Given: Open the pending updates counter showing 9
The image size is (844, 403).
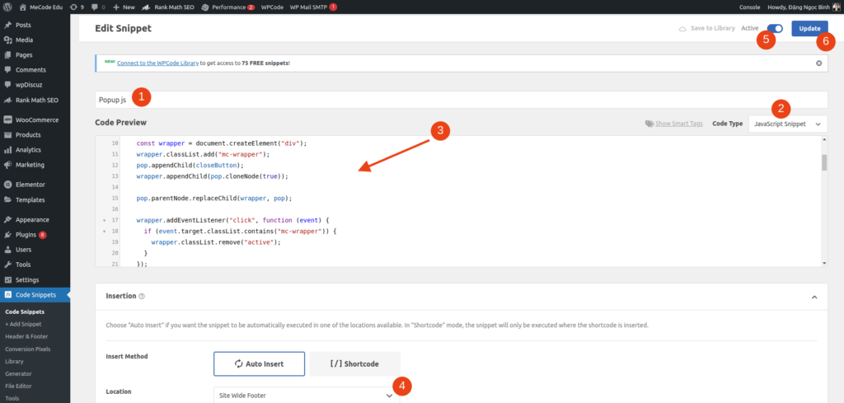Looking at the screenshot, I should point(77,7).
